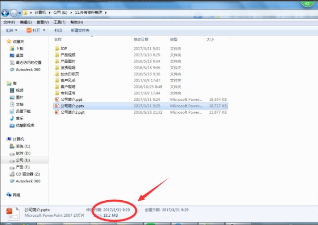
Task: Select the IOP folder icon
Action: [57, 49]
